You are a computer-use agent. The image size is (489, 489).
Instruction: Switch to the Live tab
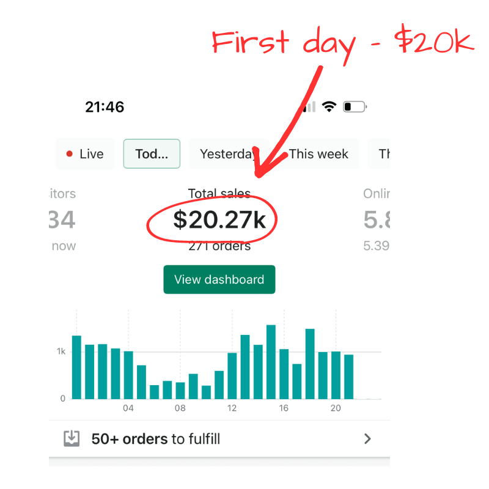tap(85, 154)
